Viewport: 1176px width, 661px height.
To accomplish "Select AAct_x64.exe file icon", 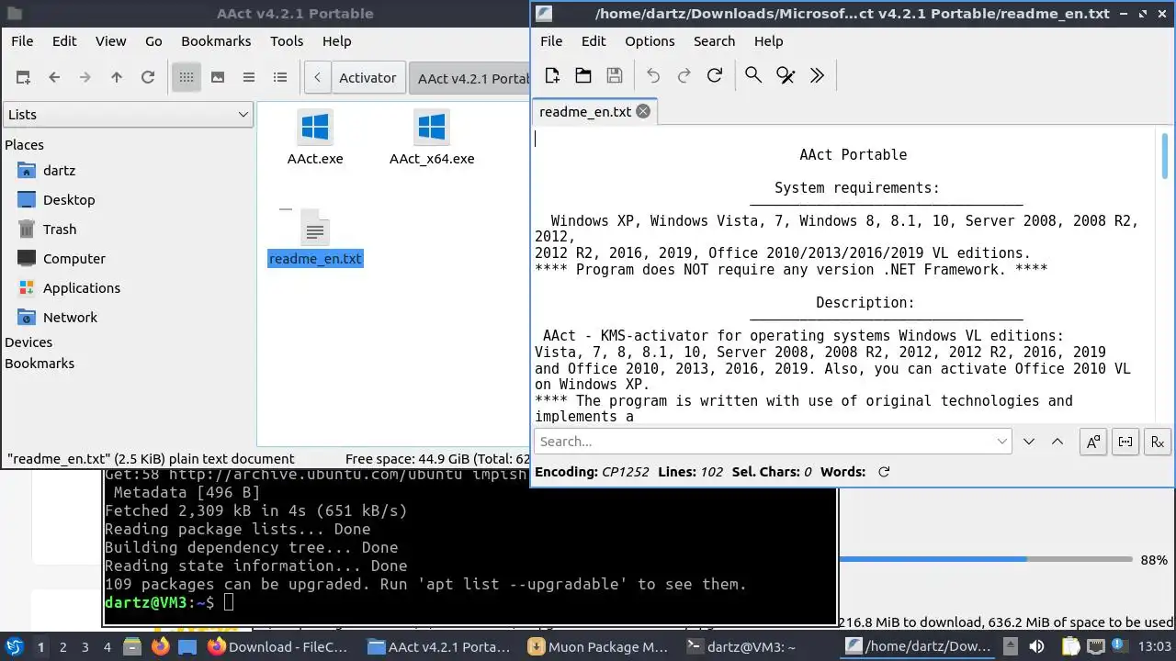I will pos(432,128).
